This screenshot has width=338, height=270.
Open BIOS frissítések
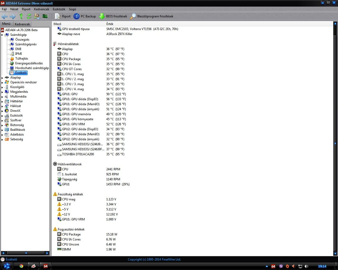tap(113, 16)
